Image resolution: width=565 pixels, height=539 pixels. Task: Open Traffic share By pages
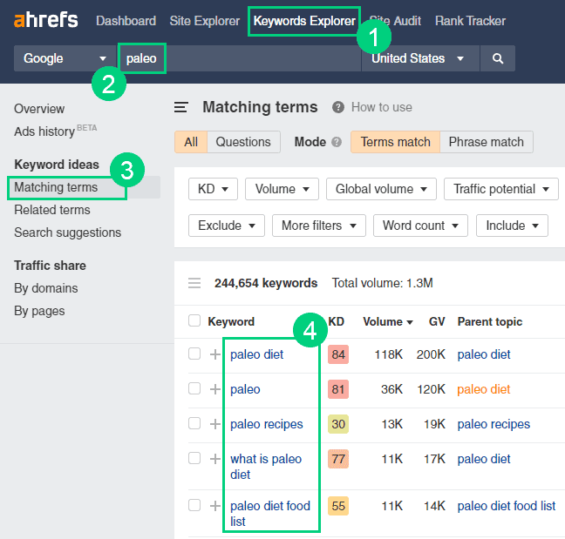(39, 311)
